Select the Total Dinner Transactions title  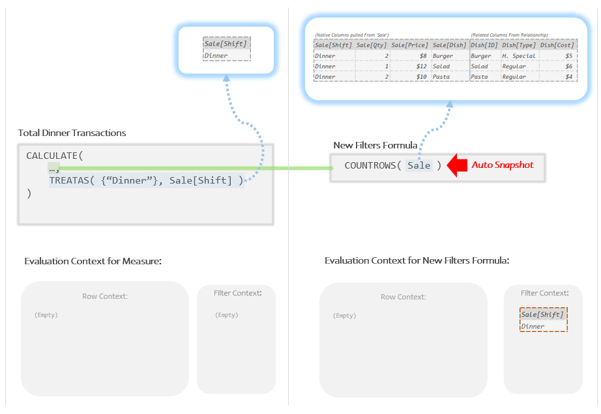click(72, 133)
